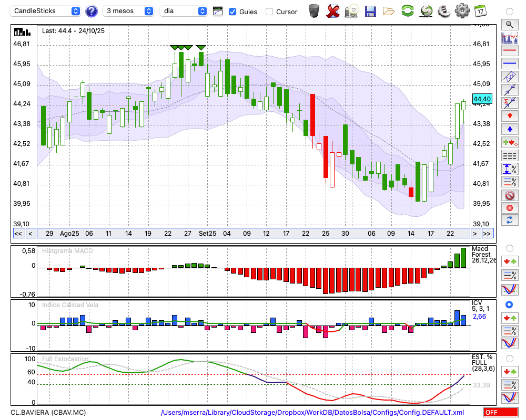Uncheck the Guies checkbox

(x=232, y=12)
